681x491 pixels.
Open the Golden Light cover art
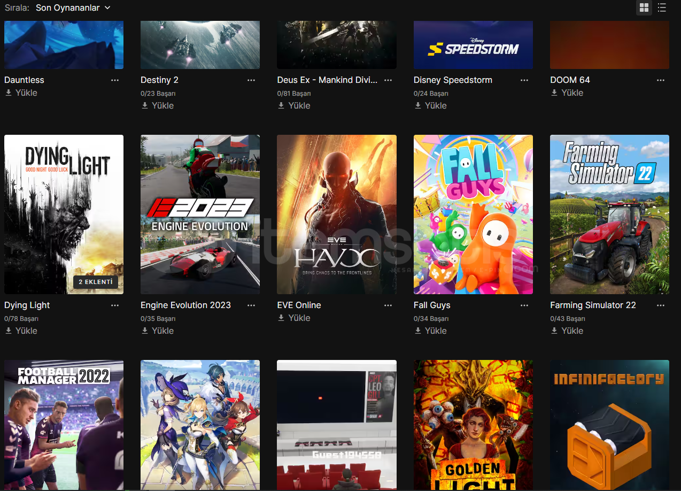click(473, 425)
